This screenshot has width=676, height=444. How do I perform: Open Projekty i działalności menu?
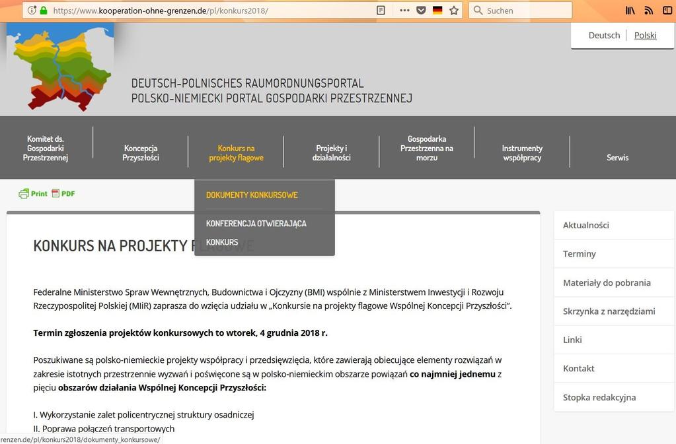tap(331, 153)
